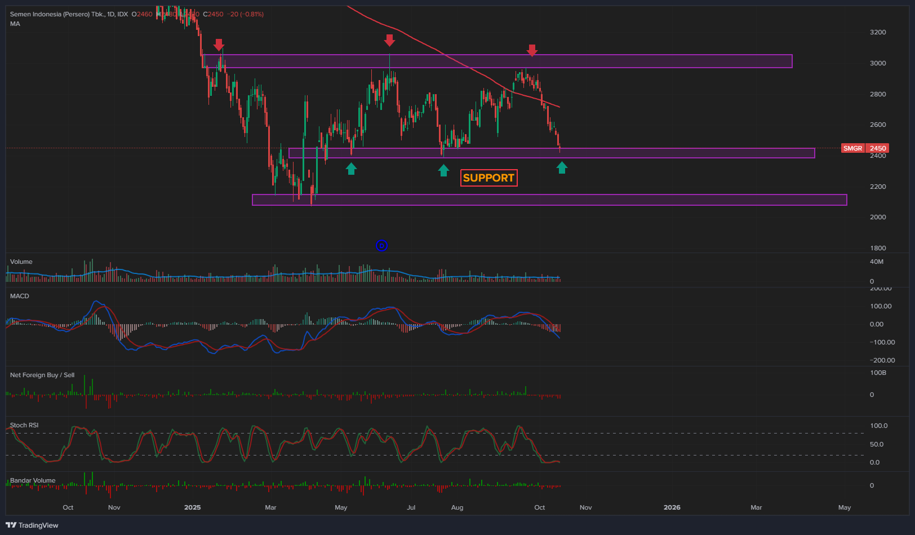The width and height of the screenshot is (915, 535).
Task: Click the 2026 time axis label
Action: point(672,507)
